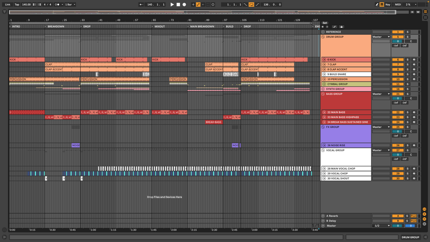Click the Arrangement Record button

(x=184, y=5)
